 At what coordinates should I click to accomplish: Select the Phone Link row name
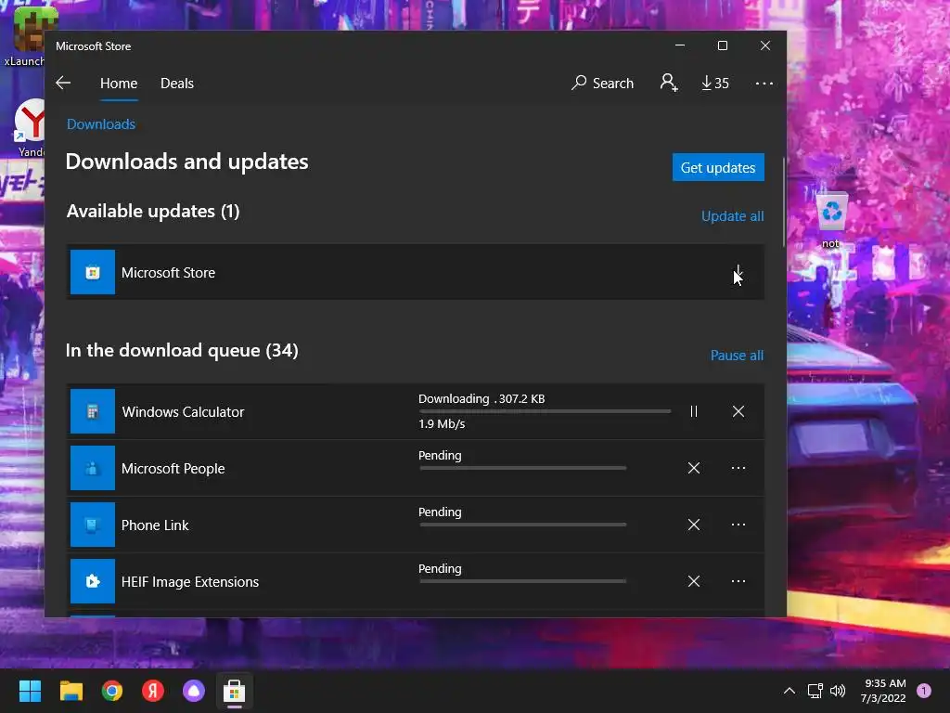pyautogui.click(x=155, y=525)
